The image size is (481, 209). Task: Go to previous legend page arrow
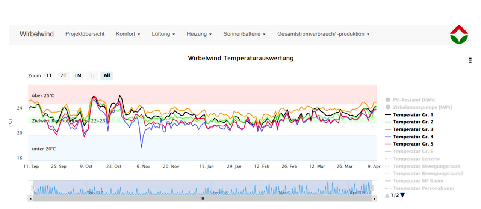(x=387, y=195)
